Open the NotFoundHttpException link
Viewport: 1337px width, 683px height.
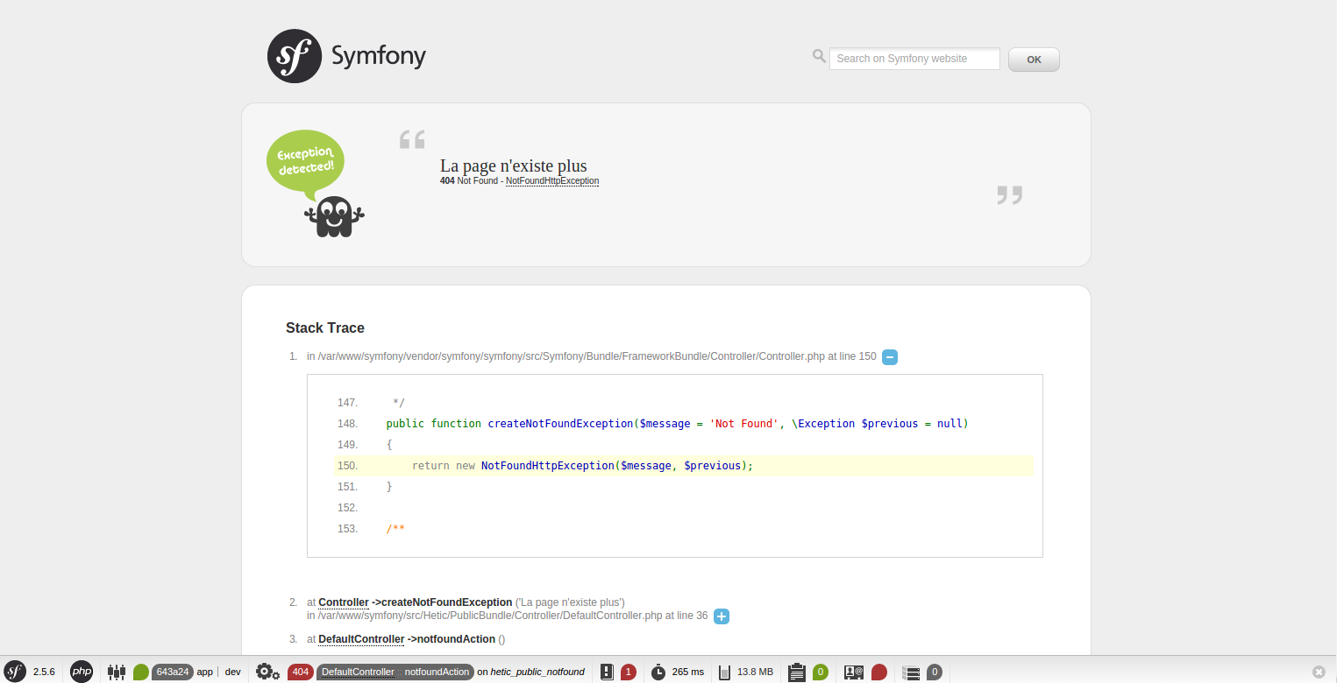click(552, 181)
